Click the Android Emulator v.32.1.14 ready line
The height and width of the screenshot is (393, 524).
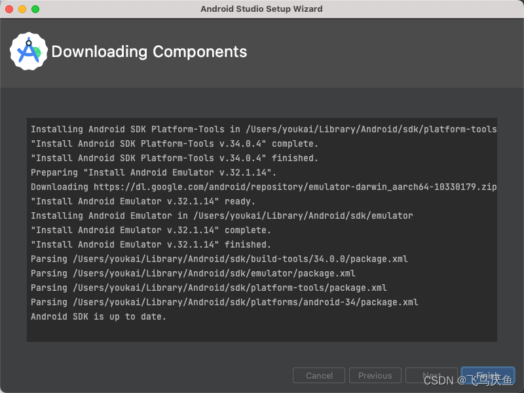(x=143, y=201)
